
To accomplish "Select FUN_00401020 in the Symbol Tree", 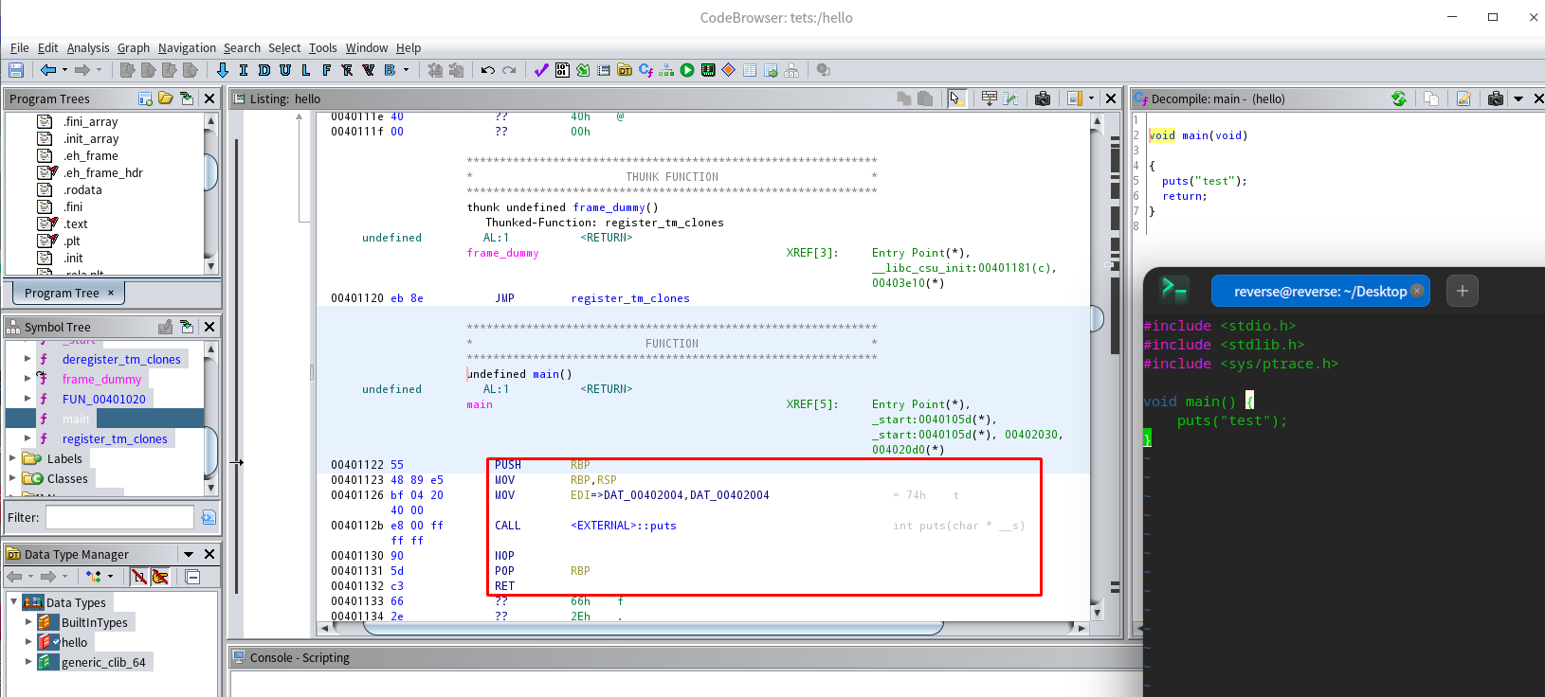I will [104, 399].
